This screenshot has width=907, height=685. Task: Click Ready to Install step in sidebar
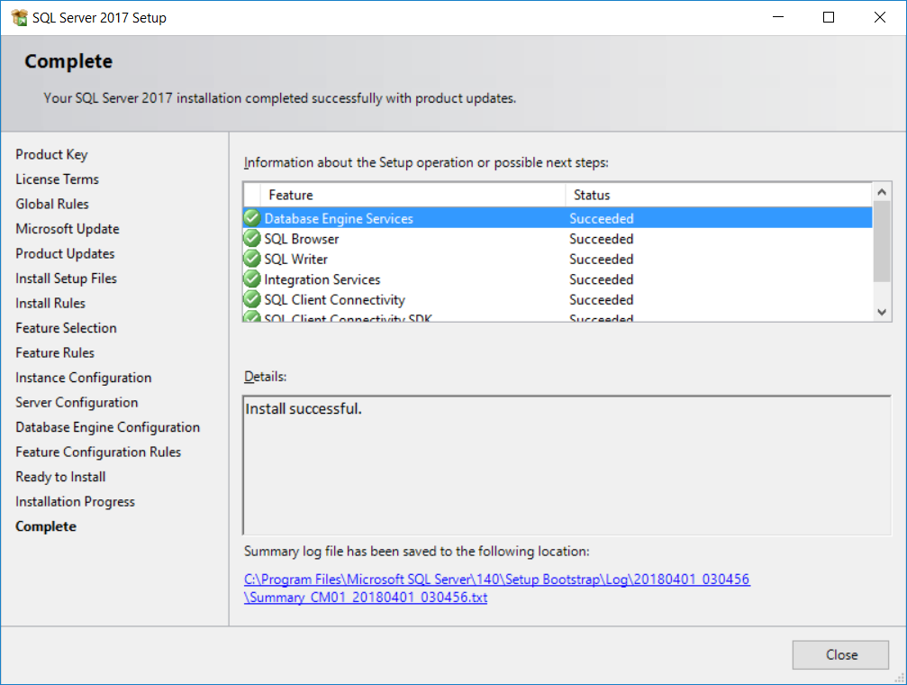tap(60, 477)
